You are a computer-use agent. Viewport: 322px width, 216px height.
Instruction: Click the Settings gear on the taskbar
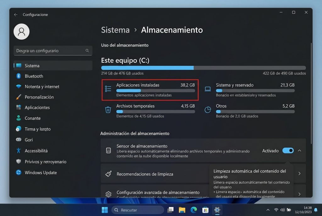coord(217,210)
